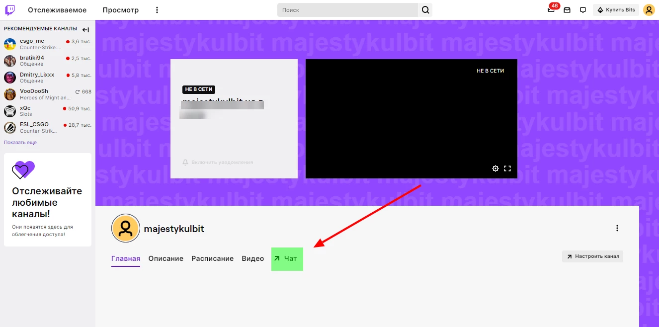Click the purple hearts follow icon

(23, 170)
